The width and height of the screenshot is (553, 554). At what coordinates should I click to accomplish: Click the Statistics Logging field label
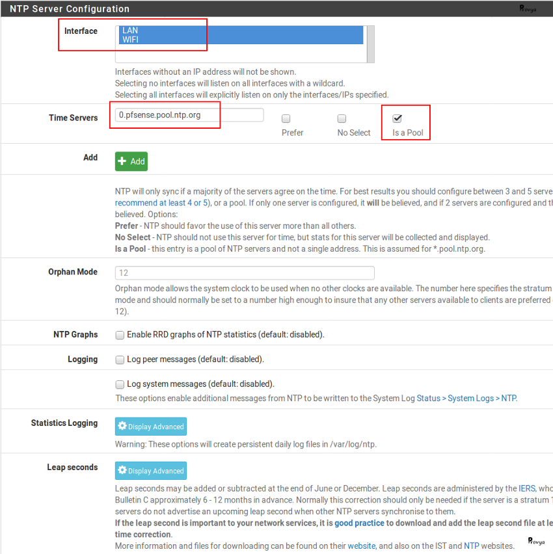point(64,423)
